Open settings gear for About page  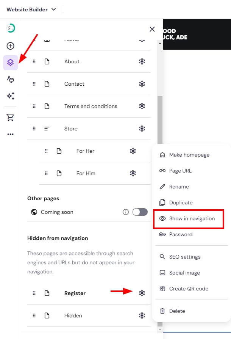(142, 61)
